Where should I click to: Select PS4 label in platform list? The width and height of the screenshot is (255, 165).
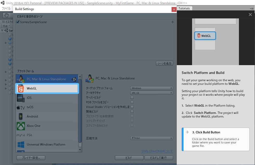click(29, 135)
